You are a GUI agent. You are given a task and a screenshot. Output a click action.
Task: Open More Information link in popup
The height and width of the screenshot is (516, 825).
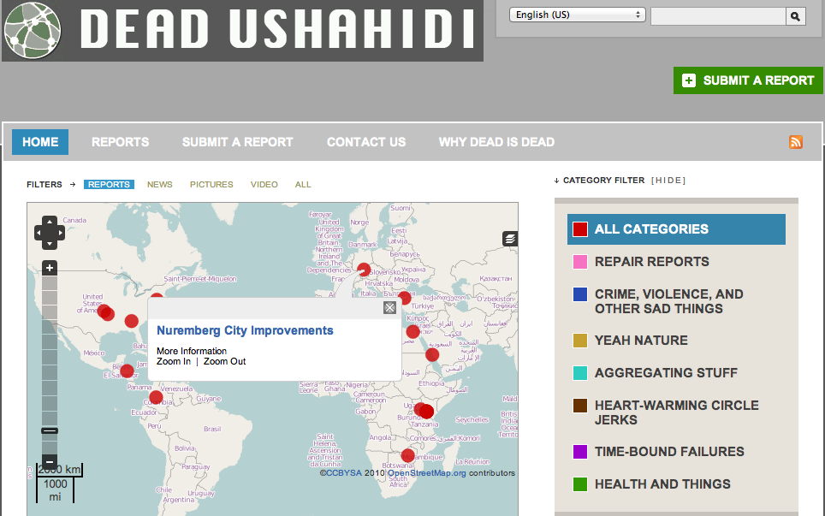[192, 351]
